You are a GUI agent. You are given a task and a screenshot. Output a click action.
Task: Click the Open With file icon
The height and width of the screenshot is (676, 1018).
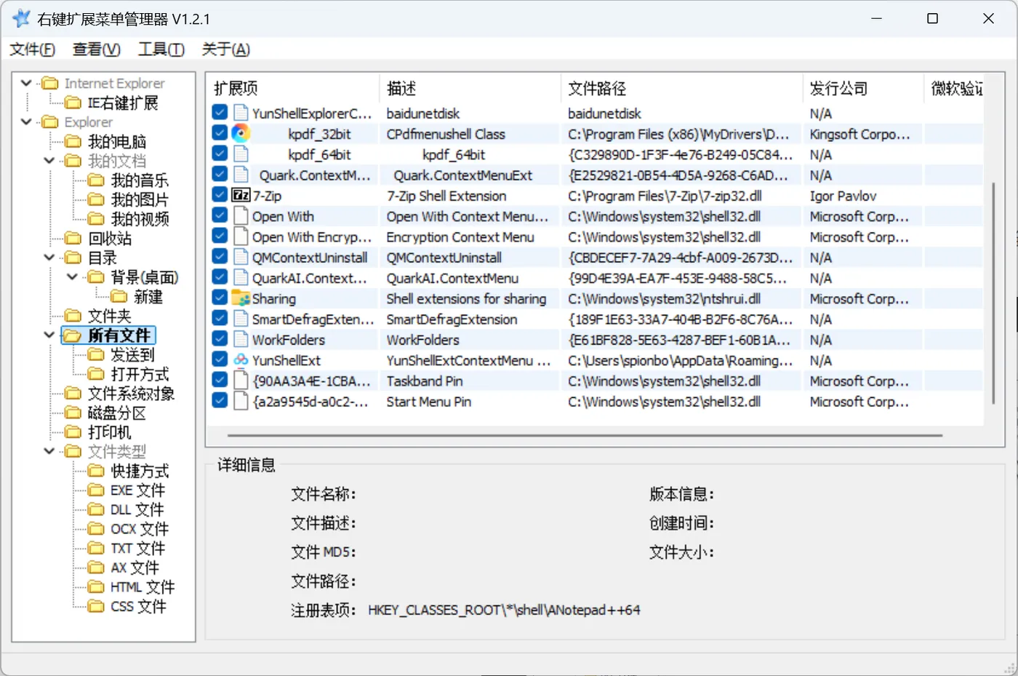241,215
